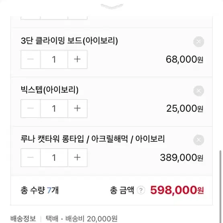This screenshot has height=223, width=223.
Task: Edit quantity field for 3단 클라이밍 보드
Action: (54, 59)
